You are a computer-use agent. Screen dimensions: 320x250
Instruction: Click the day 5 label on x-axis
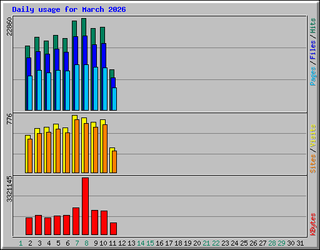point(58,243)
